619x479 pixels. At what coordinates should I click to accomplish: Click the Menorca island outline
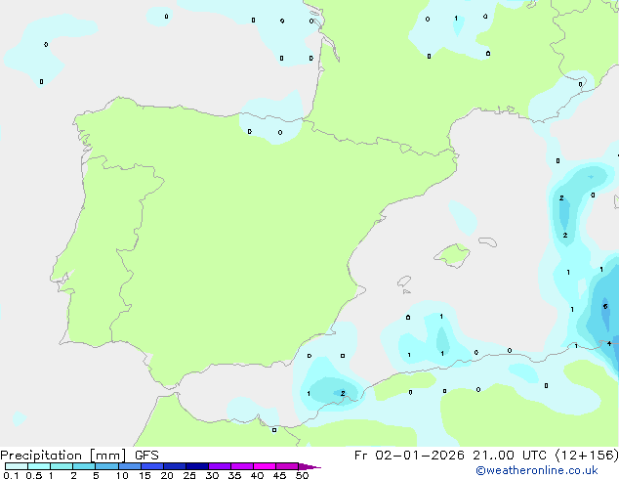click(487, 241)
